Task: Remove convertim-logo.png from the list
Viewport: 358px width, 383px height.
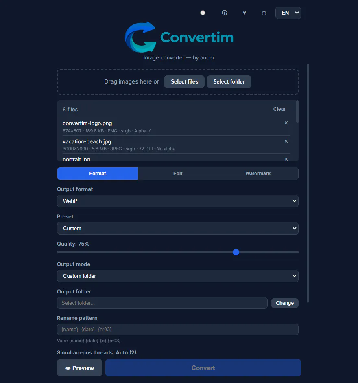Action: pos(286,123)
